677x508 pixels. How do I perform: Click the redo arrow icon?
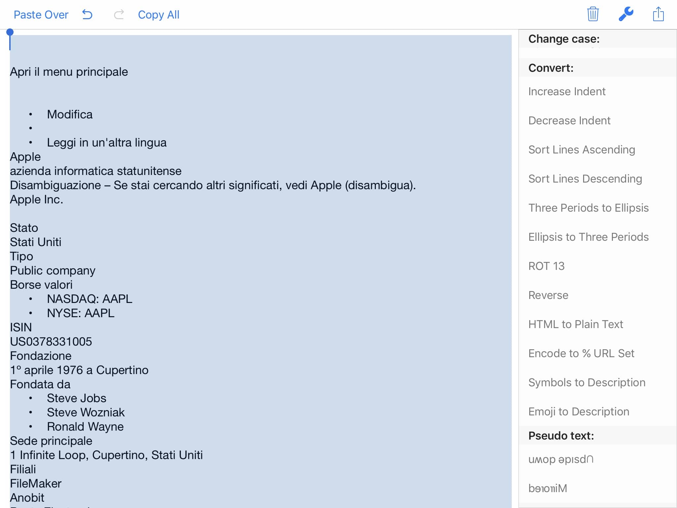coord(119,15)
